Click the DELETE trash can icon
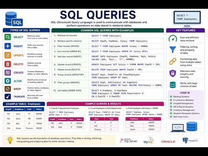Viewport: 208px width, 156px height. [x=7, y=64]
